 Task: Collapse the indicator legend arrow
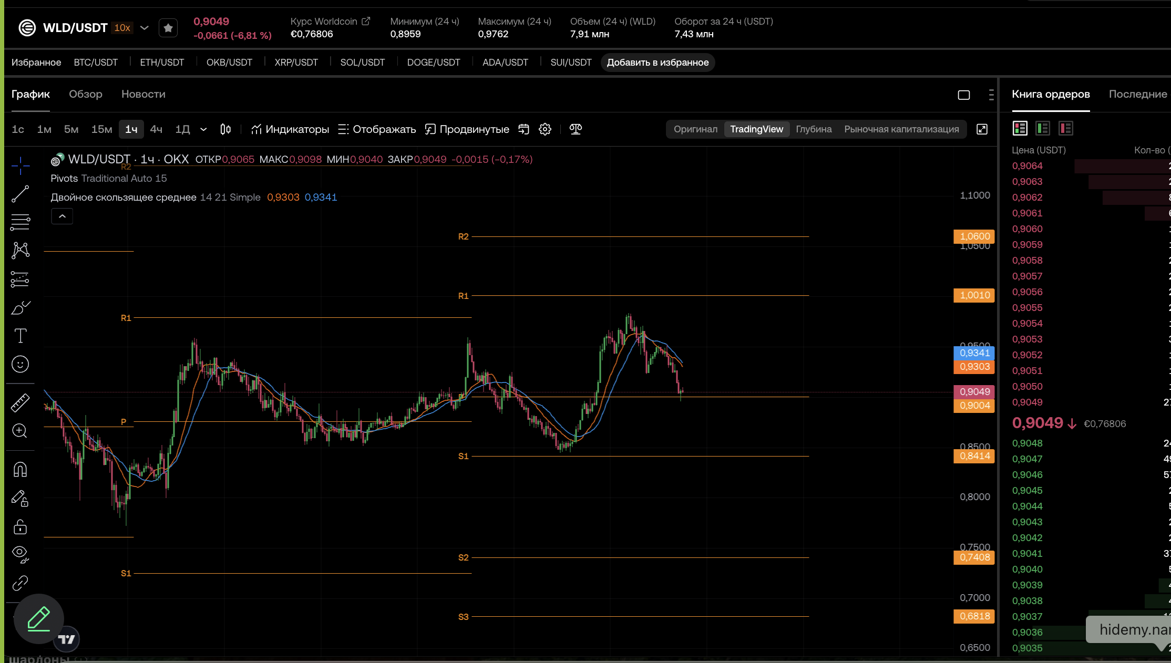62,216
